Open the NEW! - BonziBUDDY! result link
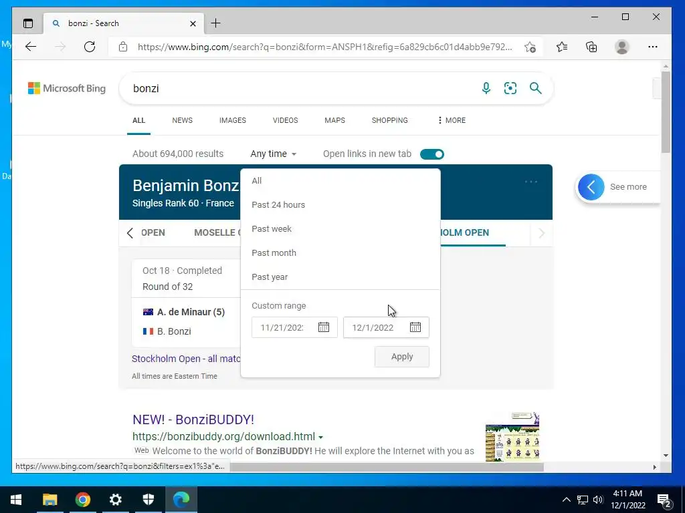Image resolution: width=685 pixels, height=513 pixels. tap(193, 419)
